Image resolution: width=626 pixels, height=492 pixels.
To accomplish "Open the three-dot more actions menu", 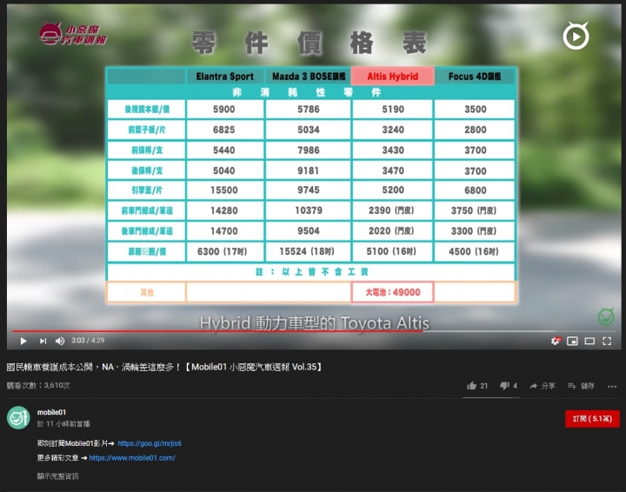I will [x=612, y=386].
